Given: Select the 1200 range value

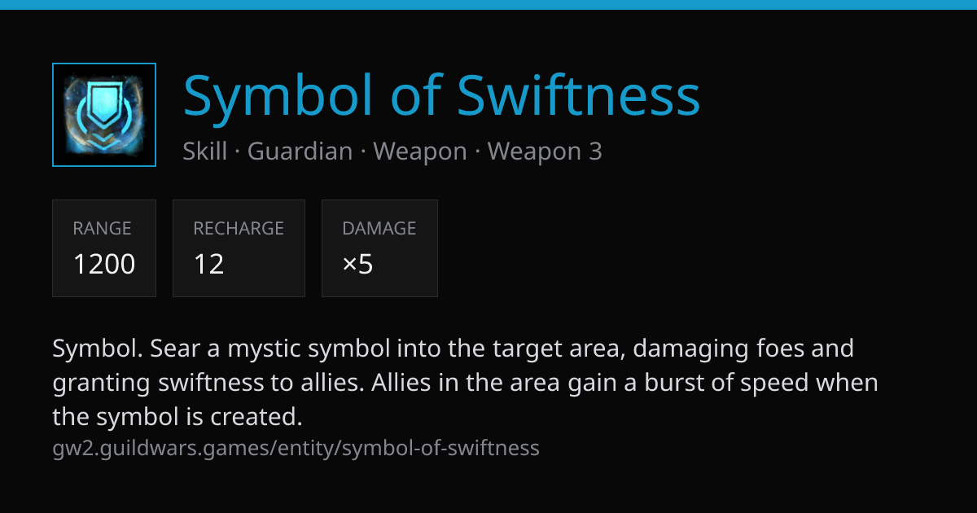Looking at the screenshot, I should [104, 264].
